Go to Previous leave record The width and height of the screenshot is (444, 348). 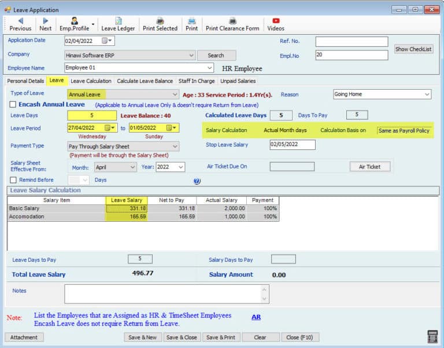tap(20, 24)
